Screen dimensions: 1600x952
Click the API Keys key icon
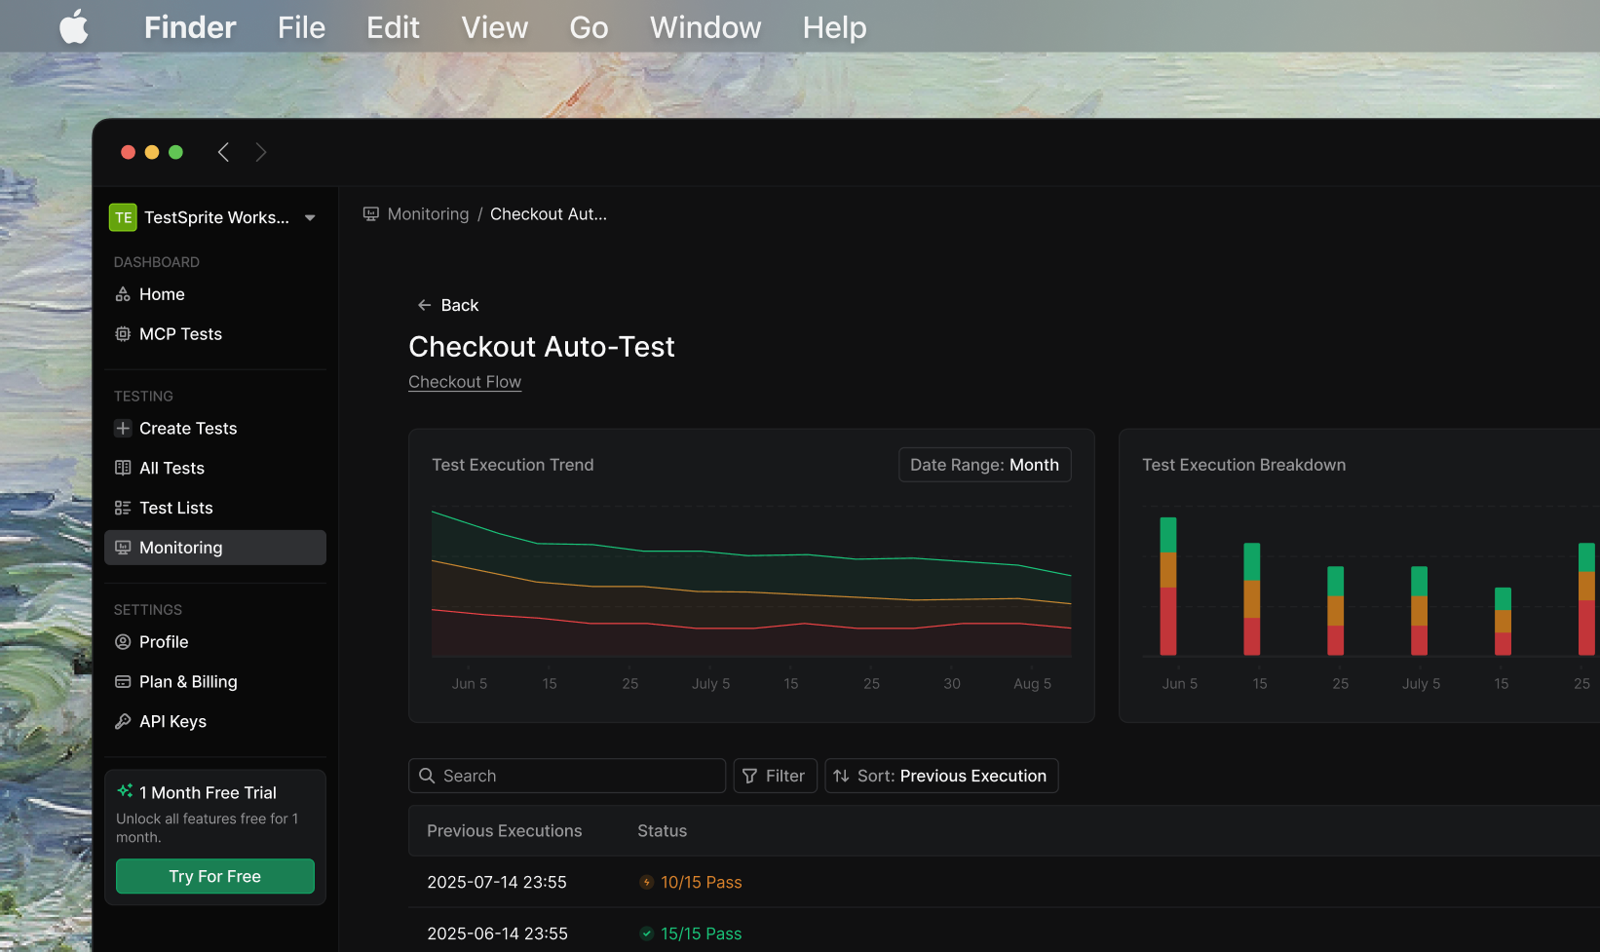coord(123,722)
